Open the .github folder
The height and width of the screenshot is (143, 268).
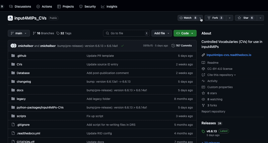click(21, 56)
